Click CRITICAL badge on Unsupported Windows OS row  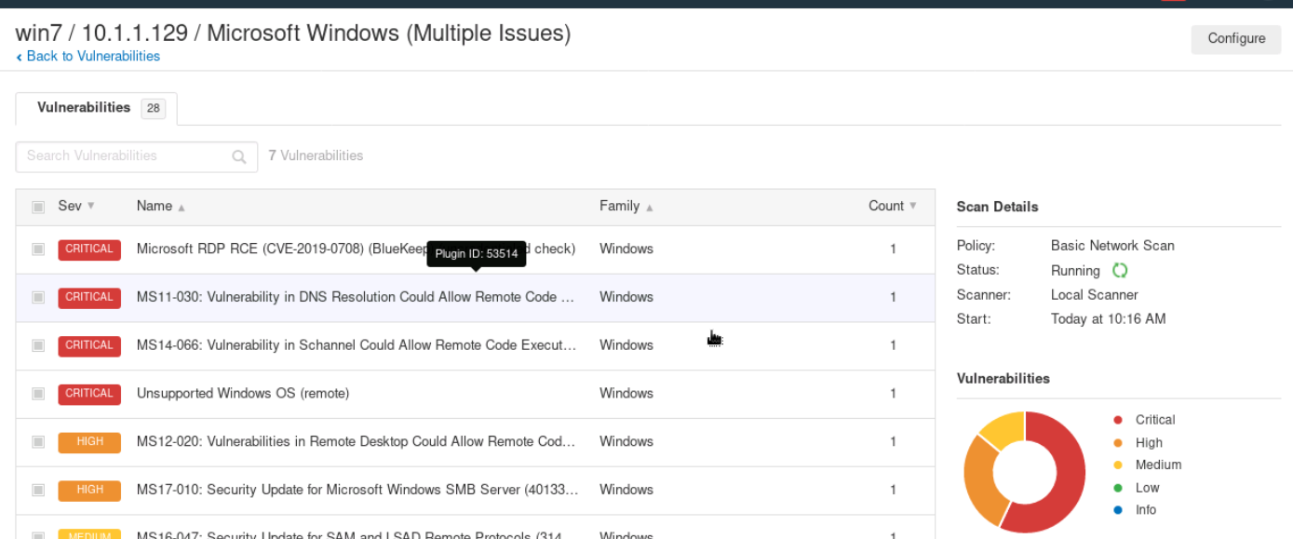click(89, 394)
